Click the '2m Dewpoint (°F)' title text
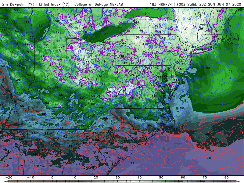This screenshot has width=244, height=183. tap(18, 4)
